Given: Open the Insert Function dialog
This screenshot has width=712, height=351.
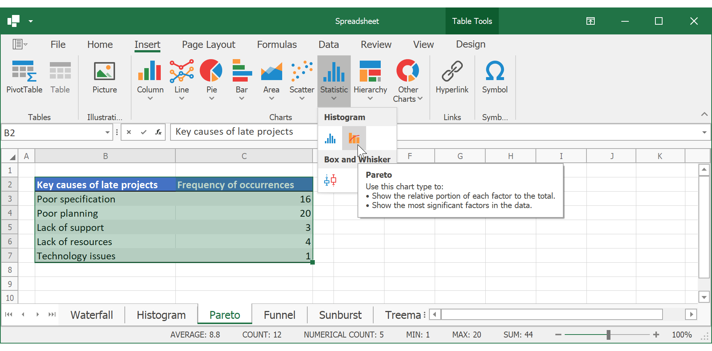Looking at the screenshot, I should point(158,132).
